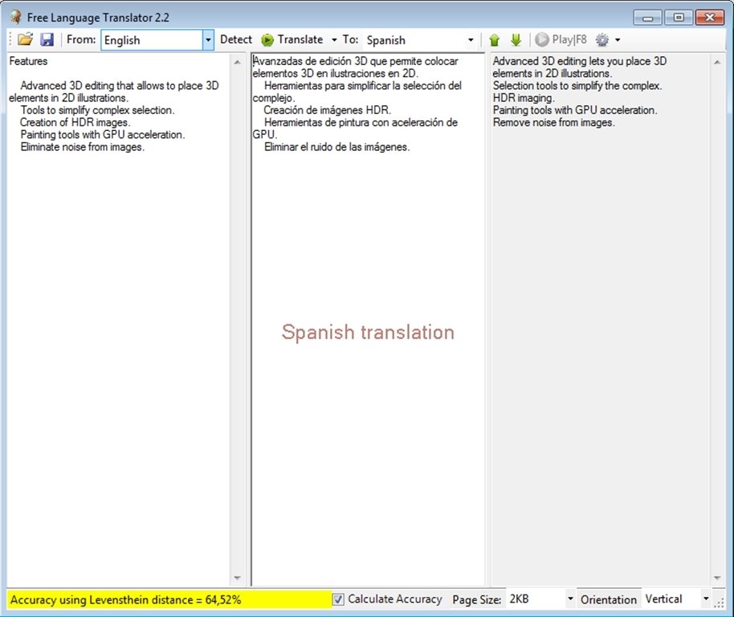Open the Translate options dropdown arrow
The width and height of the screenshot is (734, 617).
pyautogui.click(x=334, y=40)
